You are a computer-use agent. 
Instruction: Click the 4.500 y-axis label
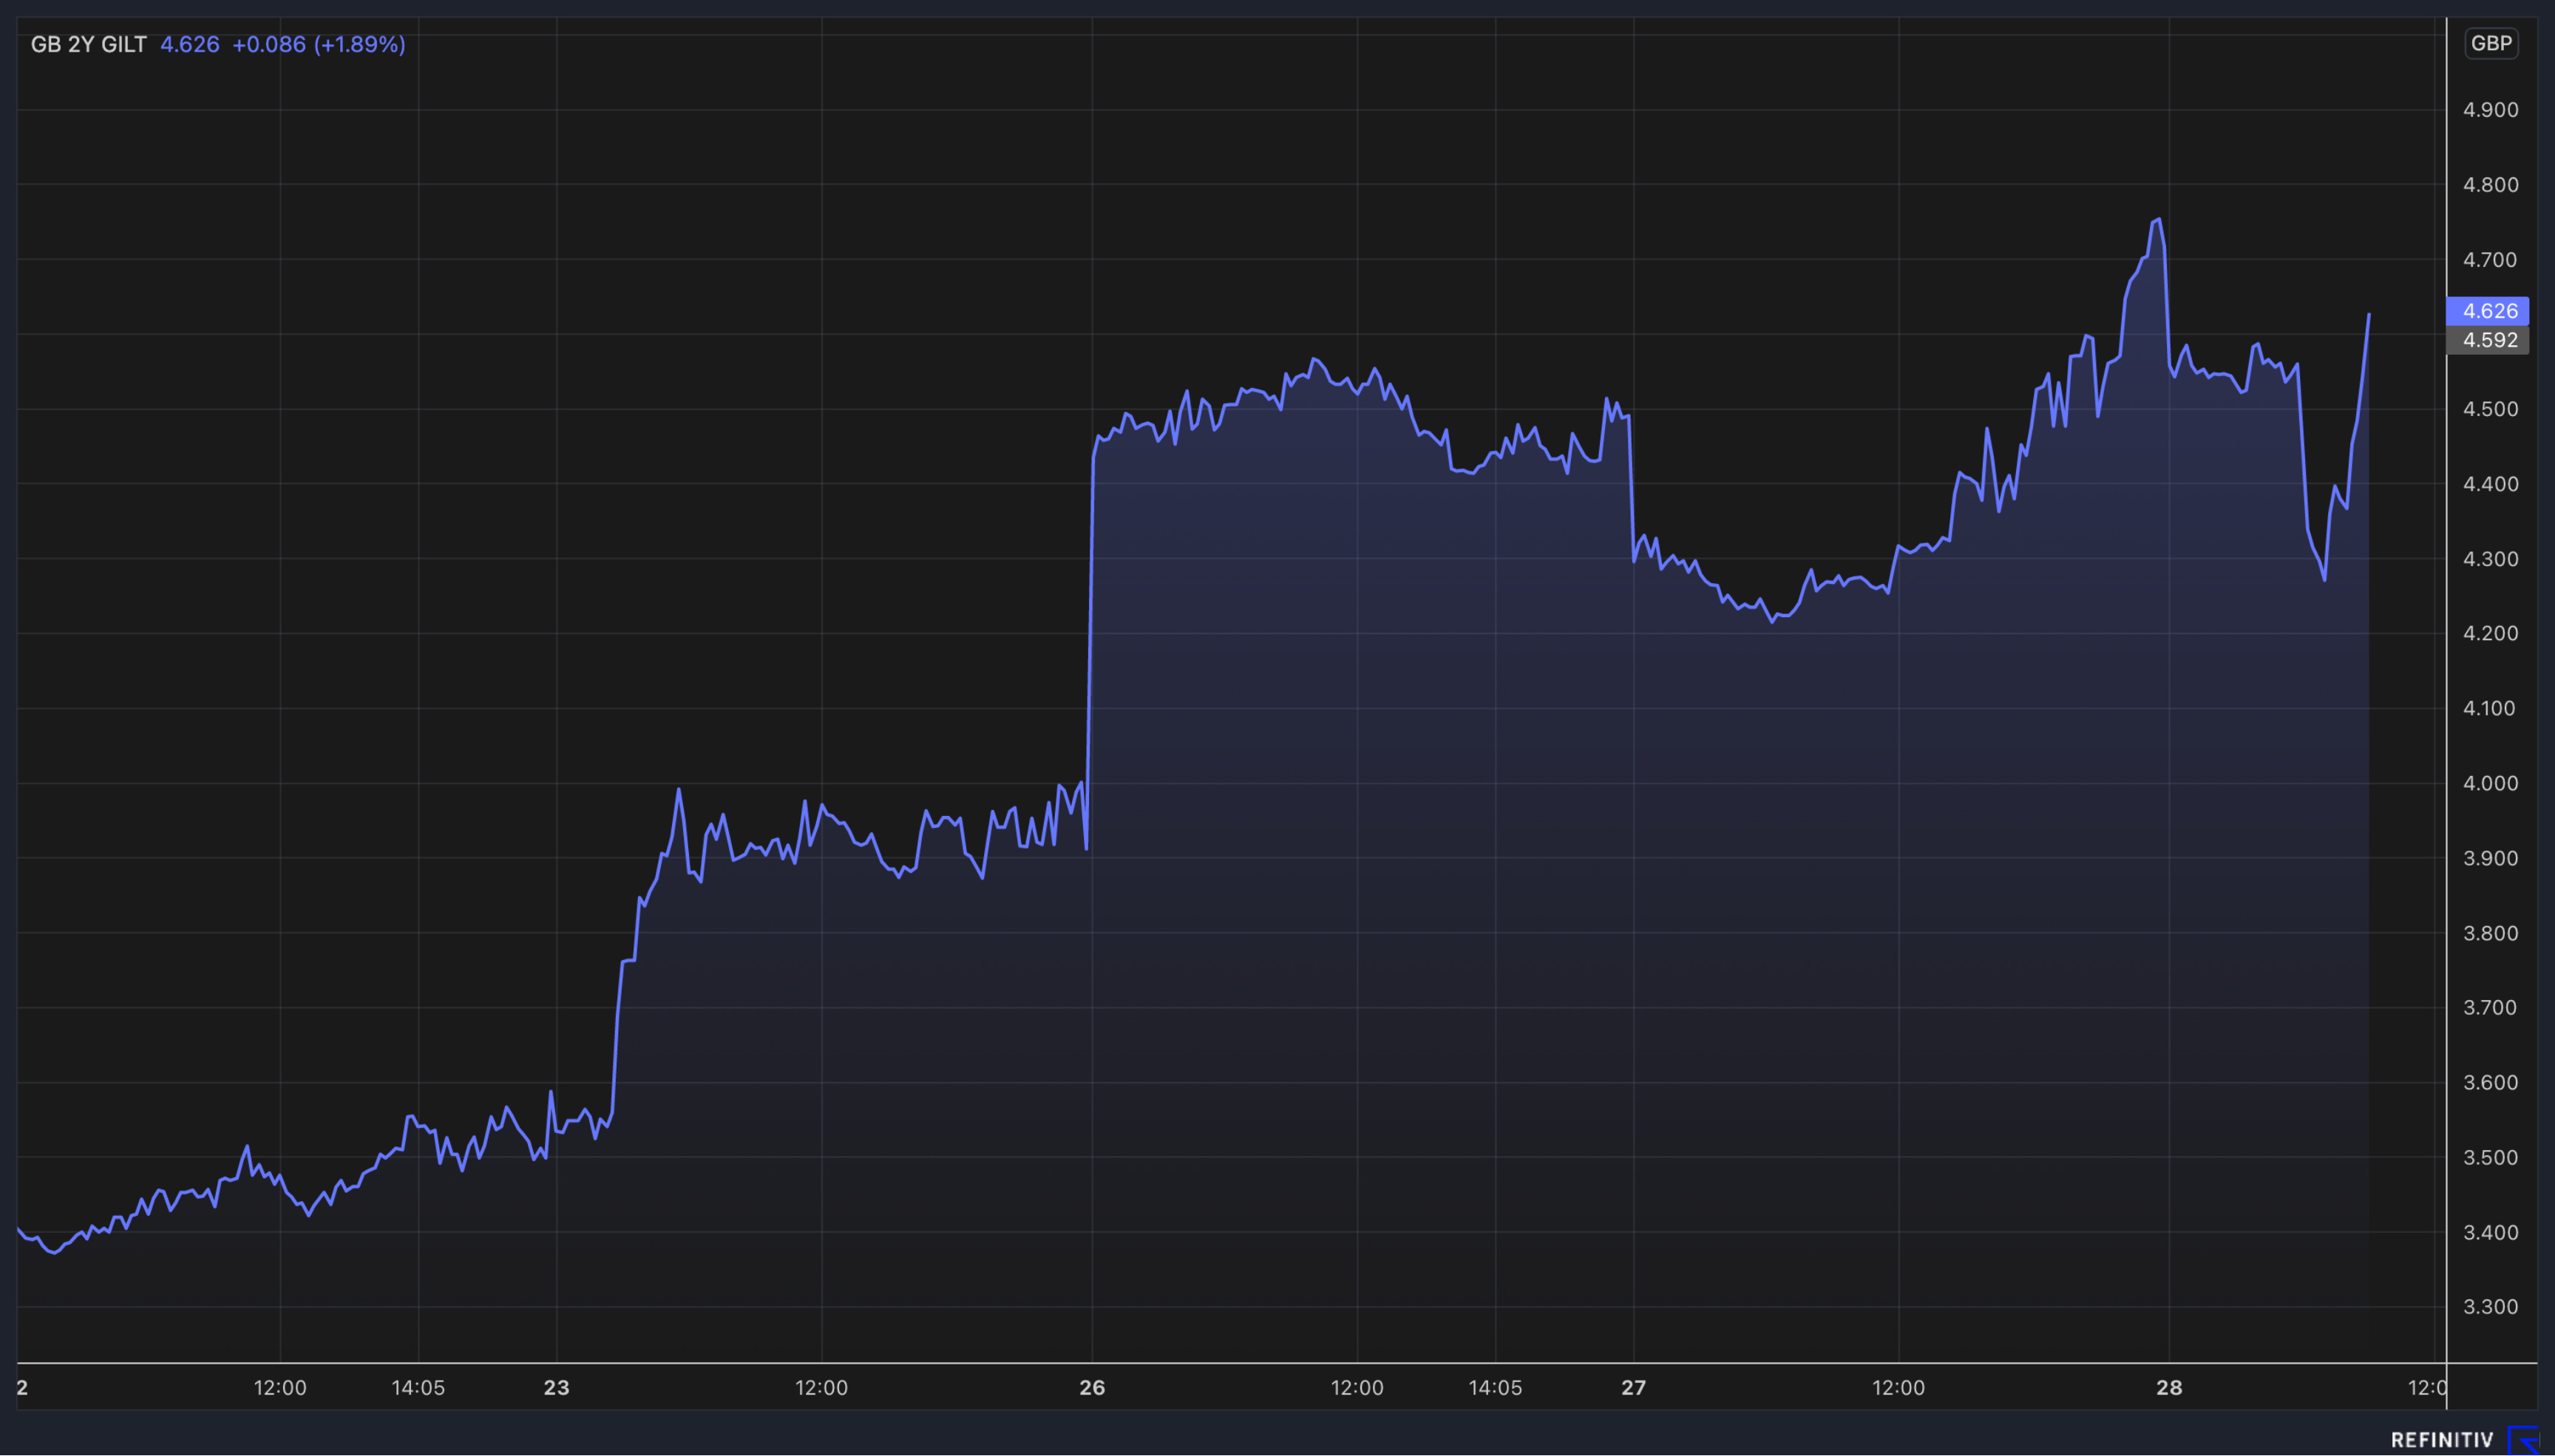tap(2490, 409)
